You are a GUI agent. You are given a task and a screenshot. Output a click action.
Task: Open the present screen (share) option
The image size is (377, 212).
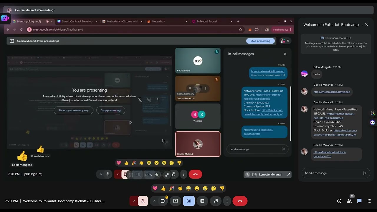(176, 201)
